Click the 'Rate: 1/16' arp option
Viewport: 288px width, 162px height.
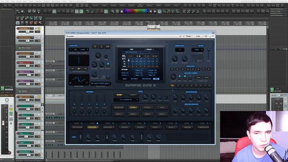click(x=139, y=75)
